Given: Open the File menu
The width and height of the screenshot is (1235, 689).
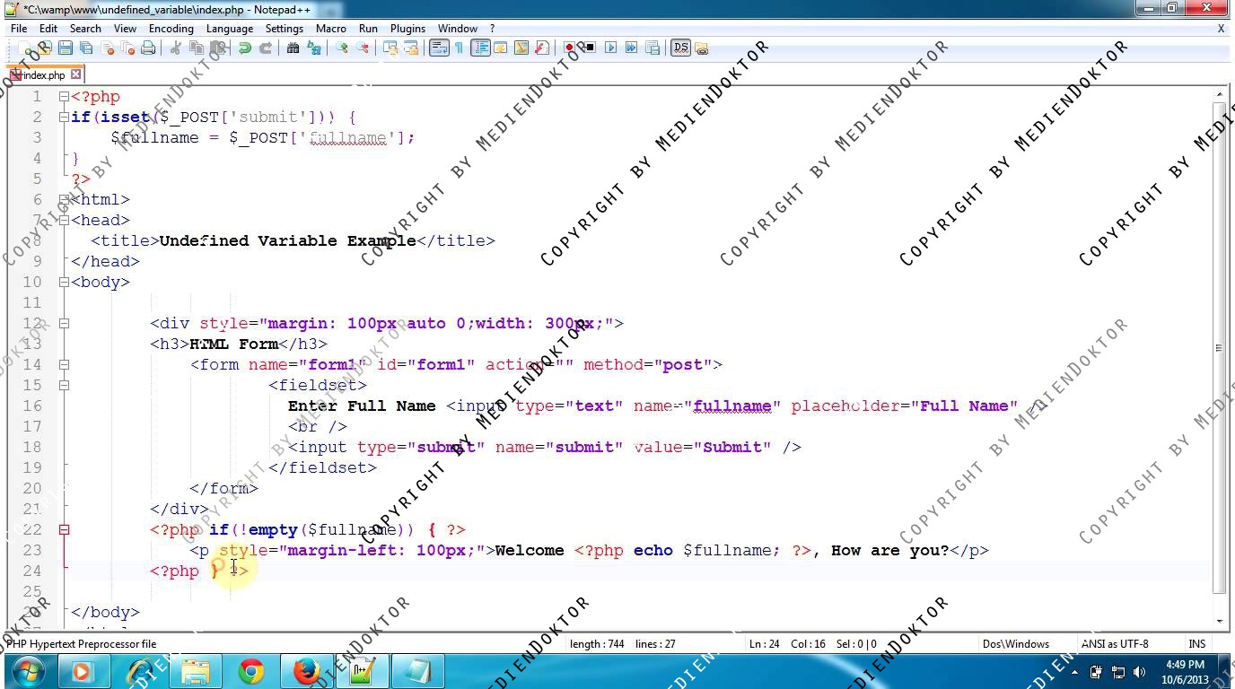Looking at the screenshot, I should pyautogui.click(x=19, y=29).
